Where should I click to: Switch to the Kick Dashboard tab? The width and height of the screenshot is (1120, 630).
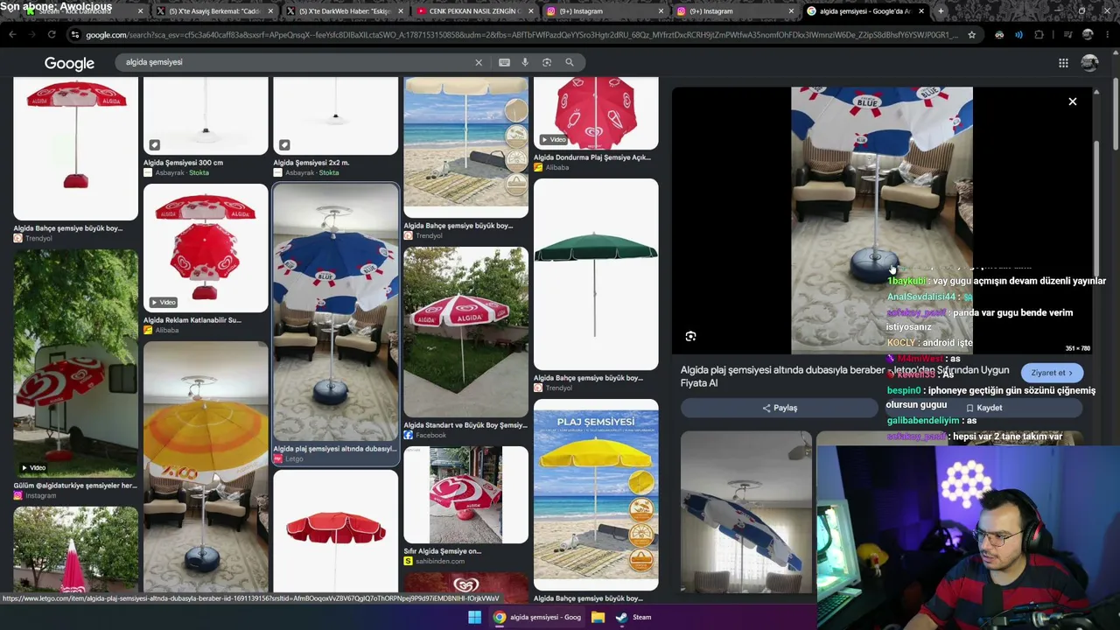coord(85,11)
